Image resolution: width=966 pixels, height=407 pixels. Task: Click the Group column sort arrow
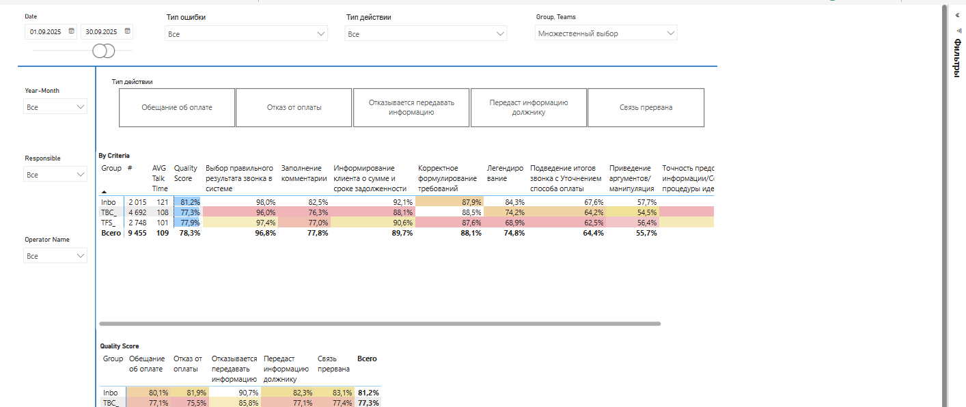click(105, 193)
